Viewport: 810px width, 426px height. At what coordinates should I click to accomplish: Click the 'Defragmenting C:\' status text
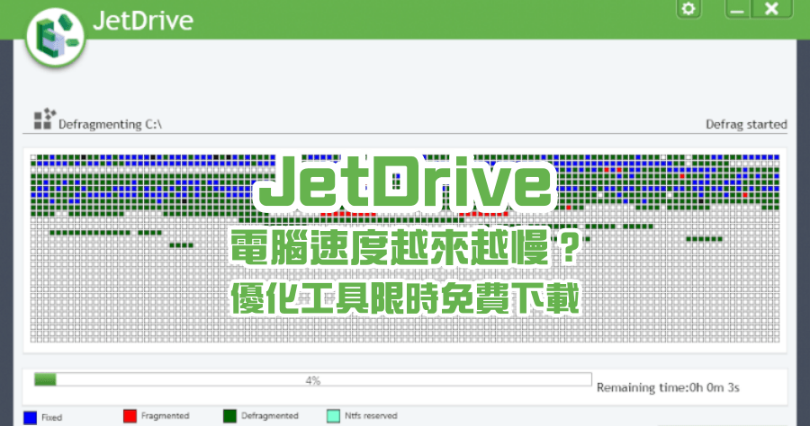[110, 124]
